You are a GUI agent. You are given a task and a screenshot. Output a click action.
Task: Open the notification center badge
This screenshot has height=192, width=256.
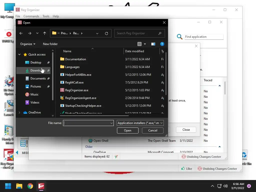point(249,186)
